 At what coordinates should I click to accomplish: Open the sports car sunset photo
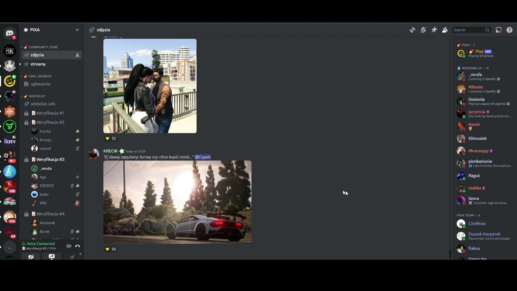point(177,202)
